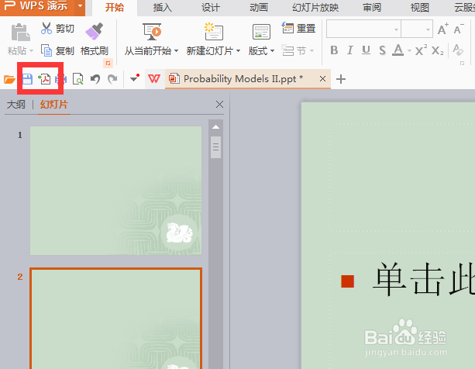Toggle underline formatting
The height and width of the screenshot is (369, 475).
(x=366, y=50)
